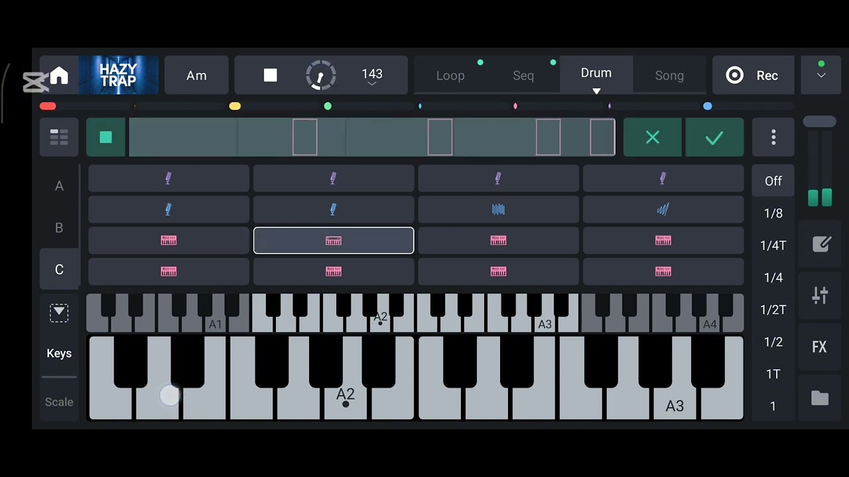This screenshot has height=477, width=849.
Task: Collapse the keyboard with dashed arrow icon
Action: [59, 312]
